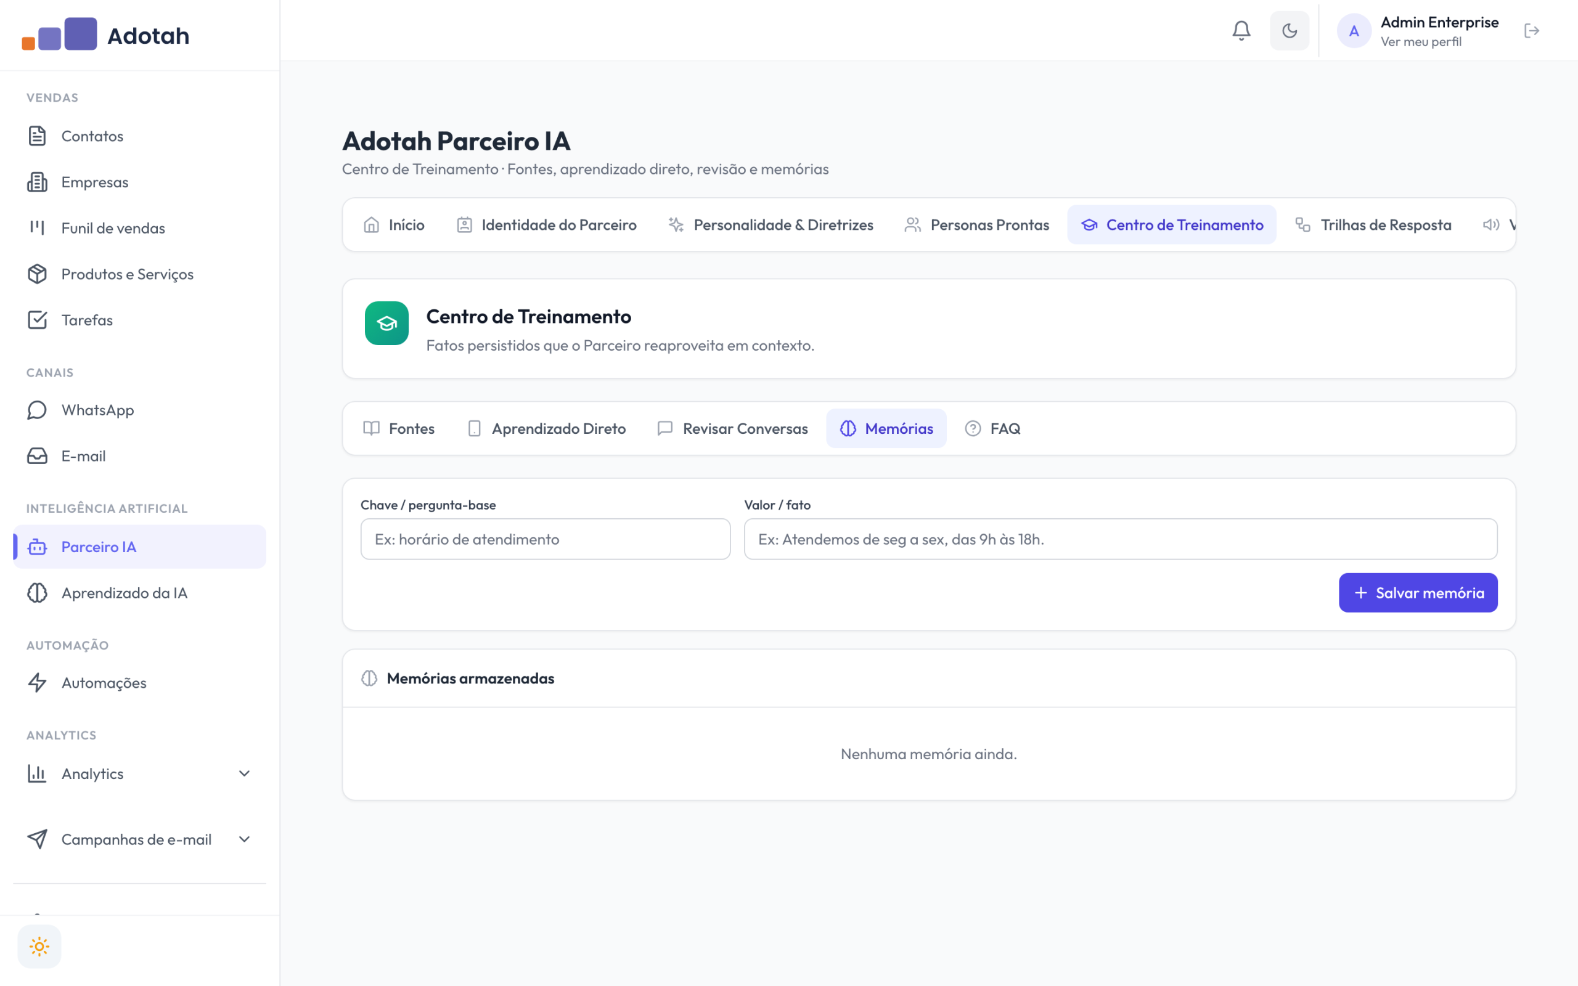This screenshot has height=986, width=1578.
Task: Click the Memórias armazenadas brain icon
Action: coord(369,678)
